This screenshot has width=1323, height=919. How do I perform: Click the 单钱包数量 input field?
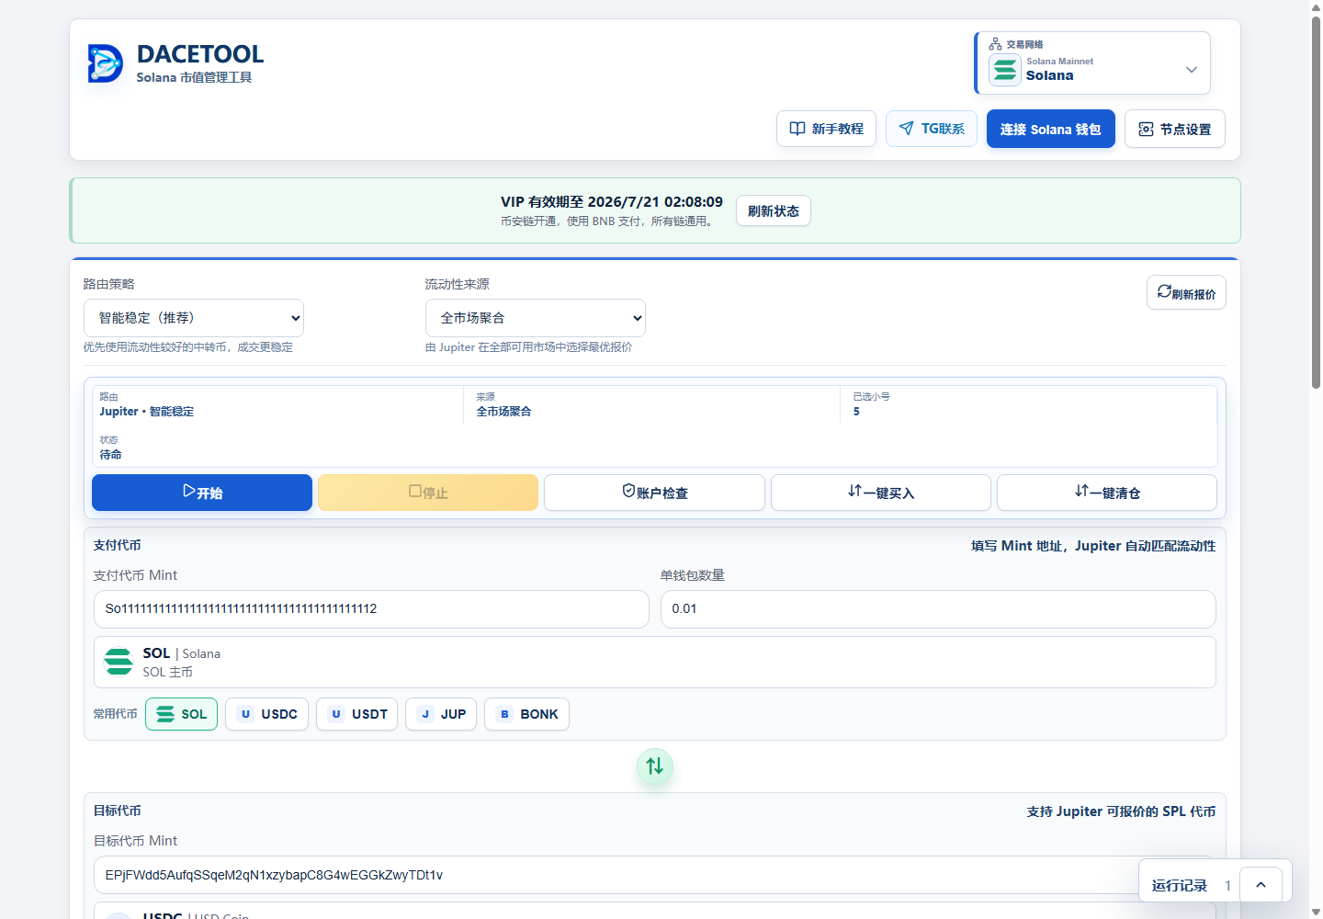tap(938, 609)
